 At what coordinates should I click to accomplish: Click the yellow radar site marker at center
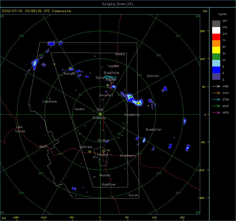(100, 114)
